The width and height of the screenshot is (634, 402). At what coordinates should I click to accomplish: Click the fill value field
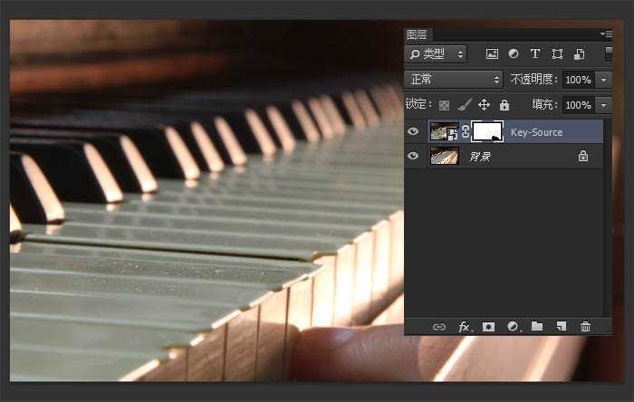(578, 105)
